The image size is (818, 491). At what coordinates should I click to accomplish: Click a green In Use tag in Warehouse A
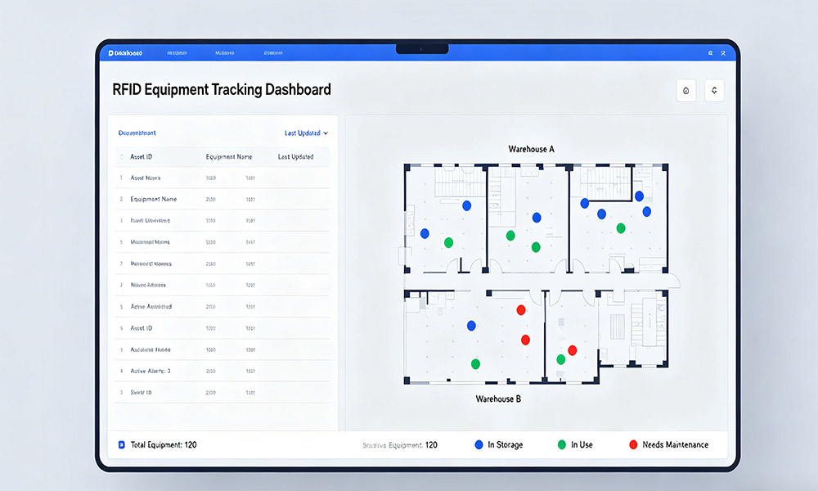coord(448,241)
